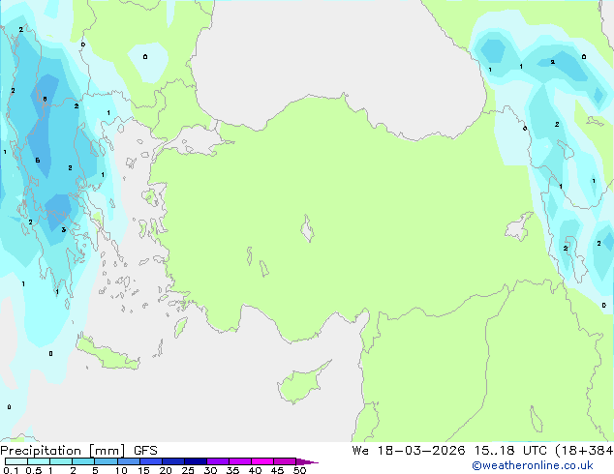The image size is (614, 474).
Task: Pick the 15–20 mm blue legend swatch
Action: coord(151,461)
